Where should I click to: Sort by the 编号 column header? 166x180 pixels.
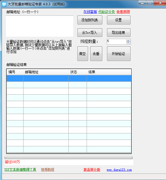tap(15, 72)
